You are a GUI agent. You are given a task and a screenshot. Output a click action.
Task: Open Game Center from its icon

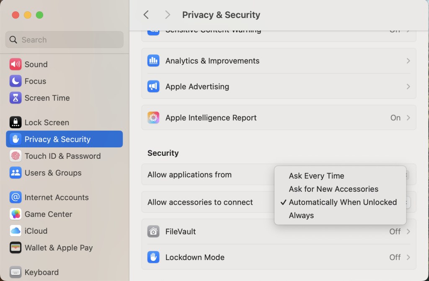point(16,214)
